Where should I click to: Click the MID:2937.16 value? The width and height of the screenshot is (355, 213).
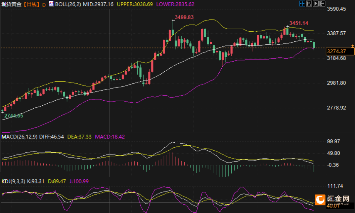pyautogui.click(x=98, y=4)
